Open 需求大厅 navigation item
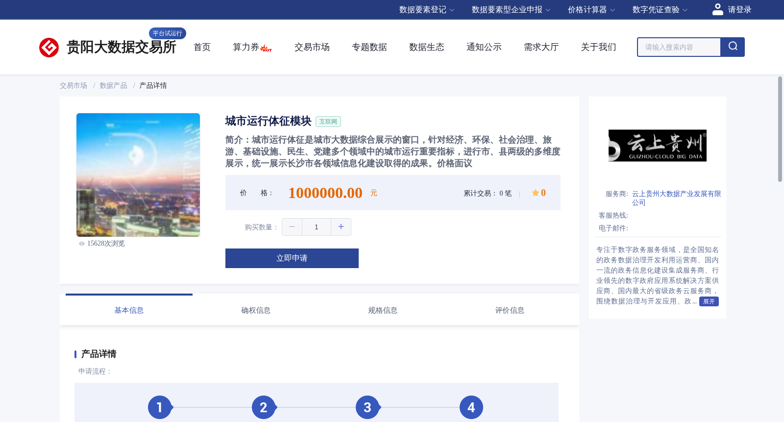Image resolution: width=784 pixels, height=422 pixels. 541,47
